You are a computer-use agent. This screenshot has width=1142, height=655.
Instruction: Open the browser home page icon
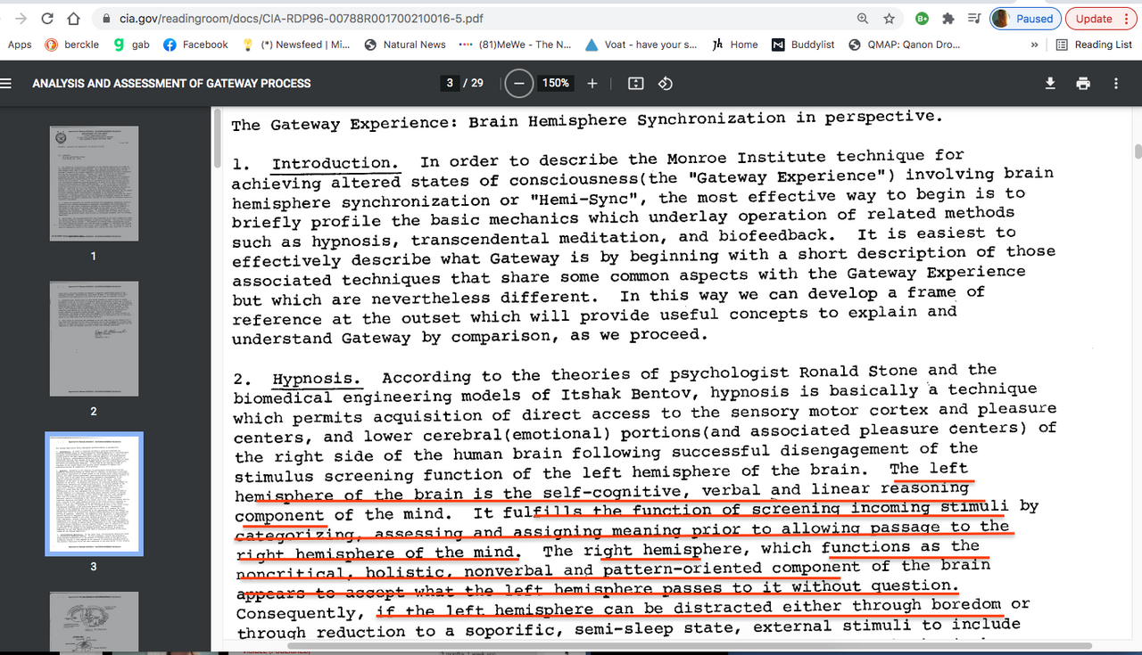click(x=75, y=18)
